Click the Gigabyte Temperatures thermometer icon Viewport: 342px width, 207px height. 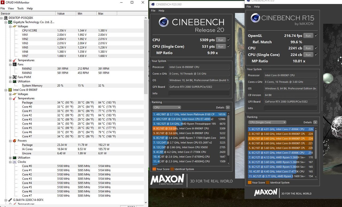(x=15, y=60)
